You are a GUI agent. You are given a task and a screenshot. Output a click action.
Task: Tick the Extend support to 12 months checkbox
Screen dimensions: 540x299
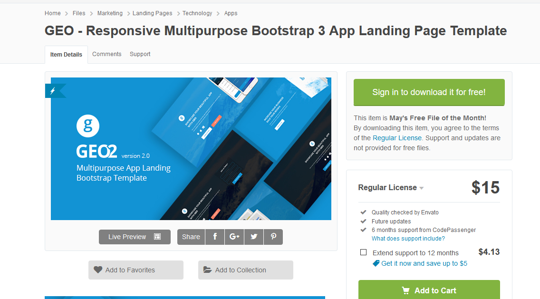[x=363, y=252]
